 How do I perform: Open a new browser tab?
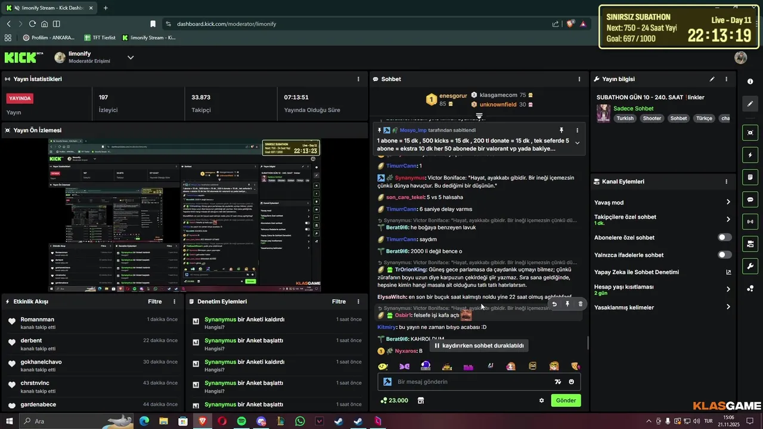(106, 8)
